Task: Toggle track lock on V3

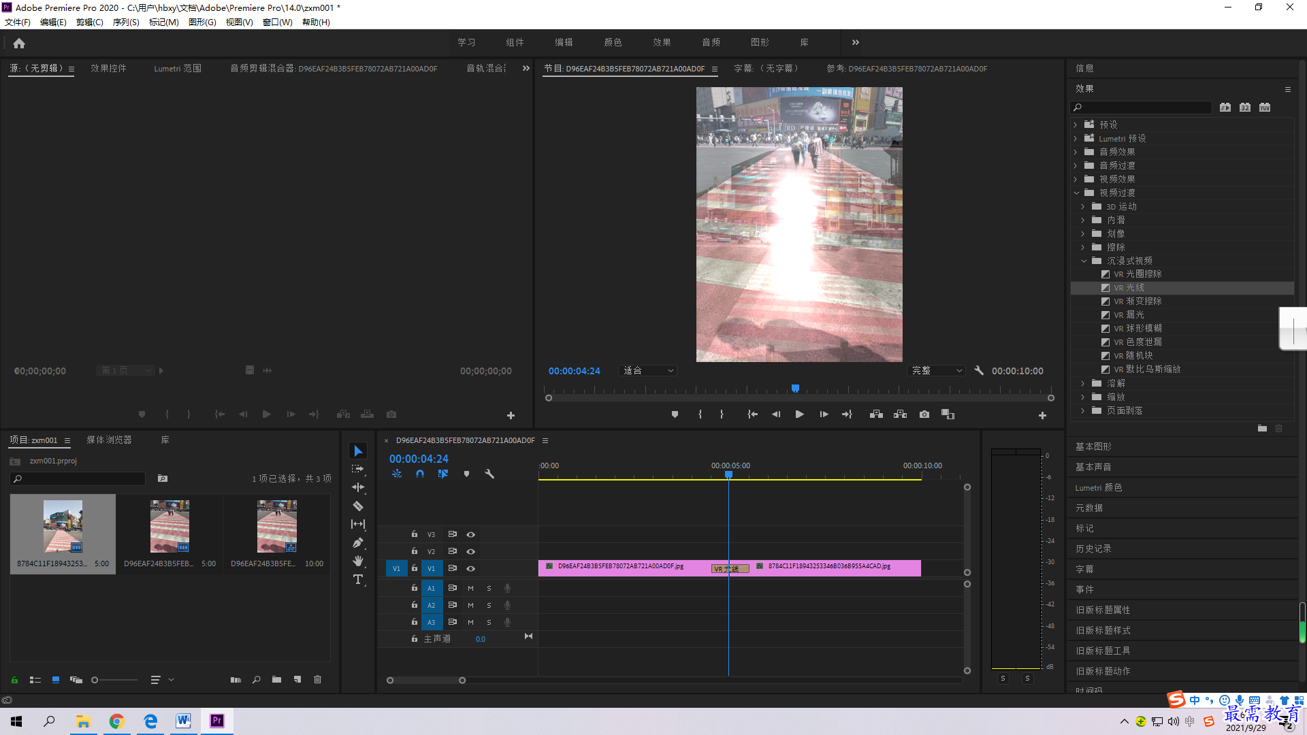Action: click(x=414, y=534)
